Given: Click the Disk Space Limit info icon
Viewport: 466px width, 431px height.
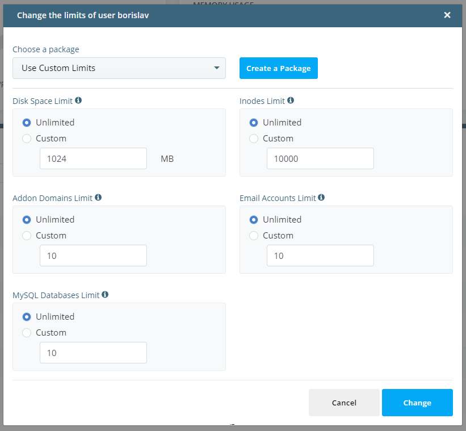Looking at the screenshot, I should (x=79, y=101).
